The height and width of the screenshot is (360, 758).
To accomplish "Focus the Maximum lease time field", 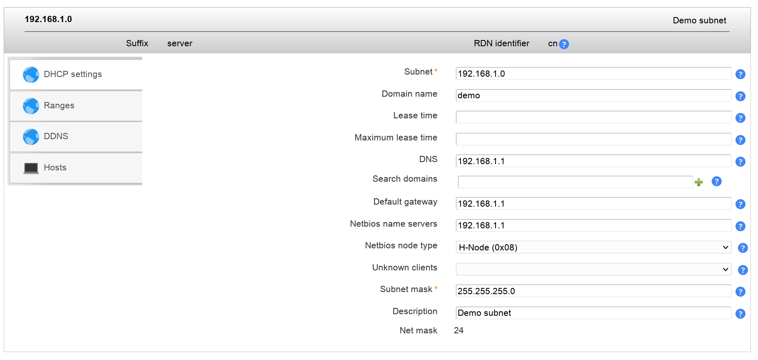I will 593,139.
